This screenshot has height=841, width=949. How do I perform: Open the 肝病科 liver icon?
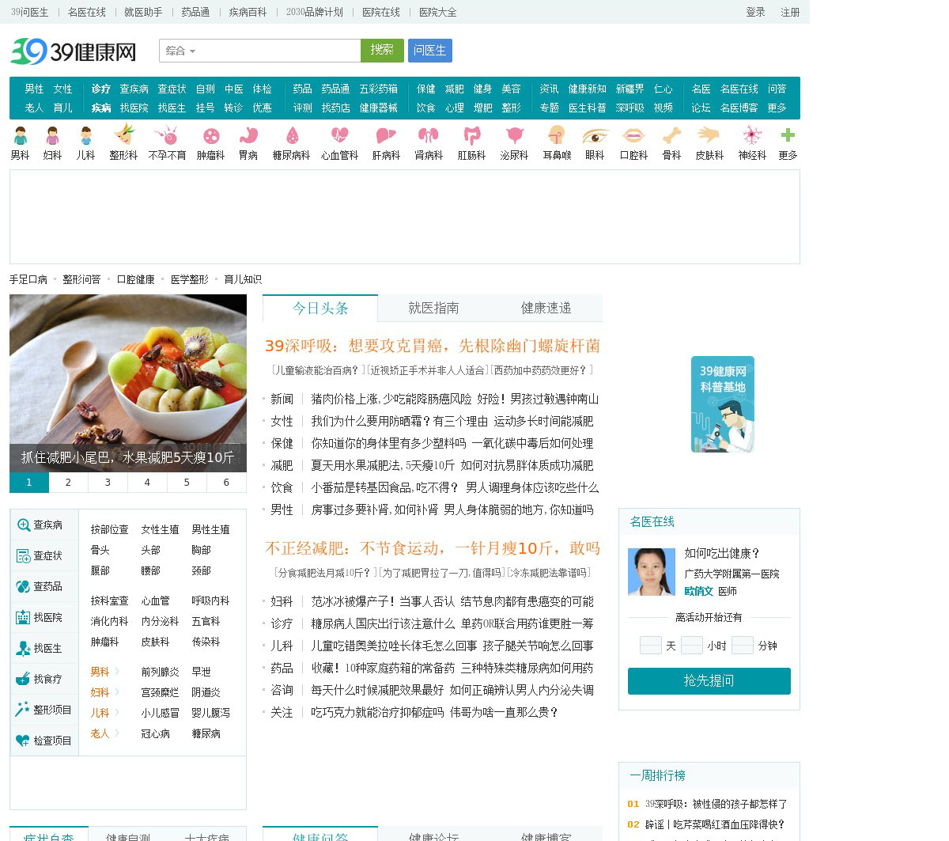point(386,135)
